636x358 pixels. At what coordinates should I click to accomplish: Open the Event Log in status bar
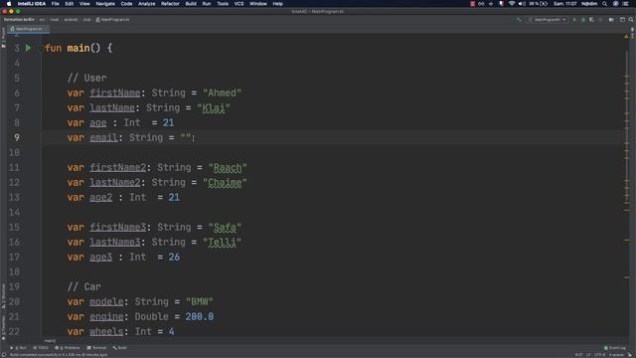tap(615, 348)
